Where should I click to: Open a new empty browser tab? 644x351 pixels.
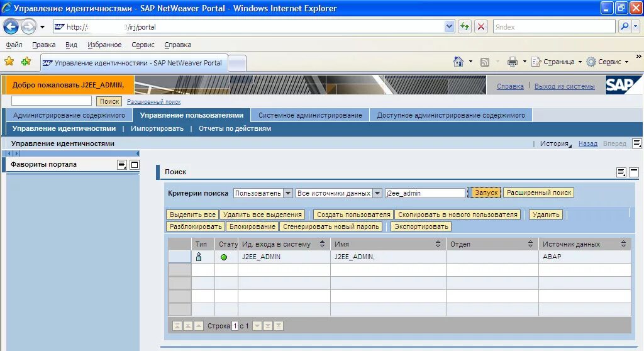point(237,64)
